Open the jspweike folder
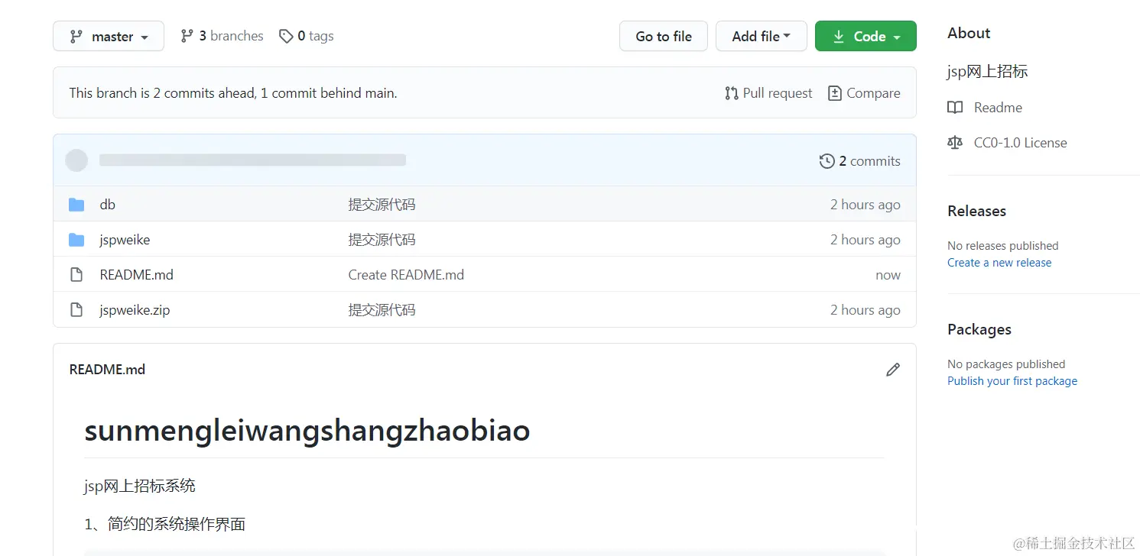Image resolution: width=1140 pixels, height=556 pixels. pos(125,240)
